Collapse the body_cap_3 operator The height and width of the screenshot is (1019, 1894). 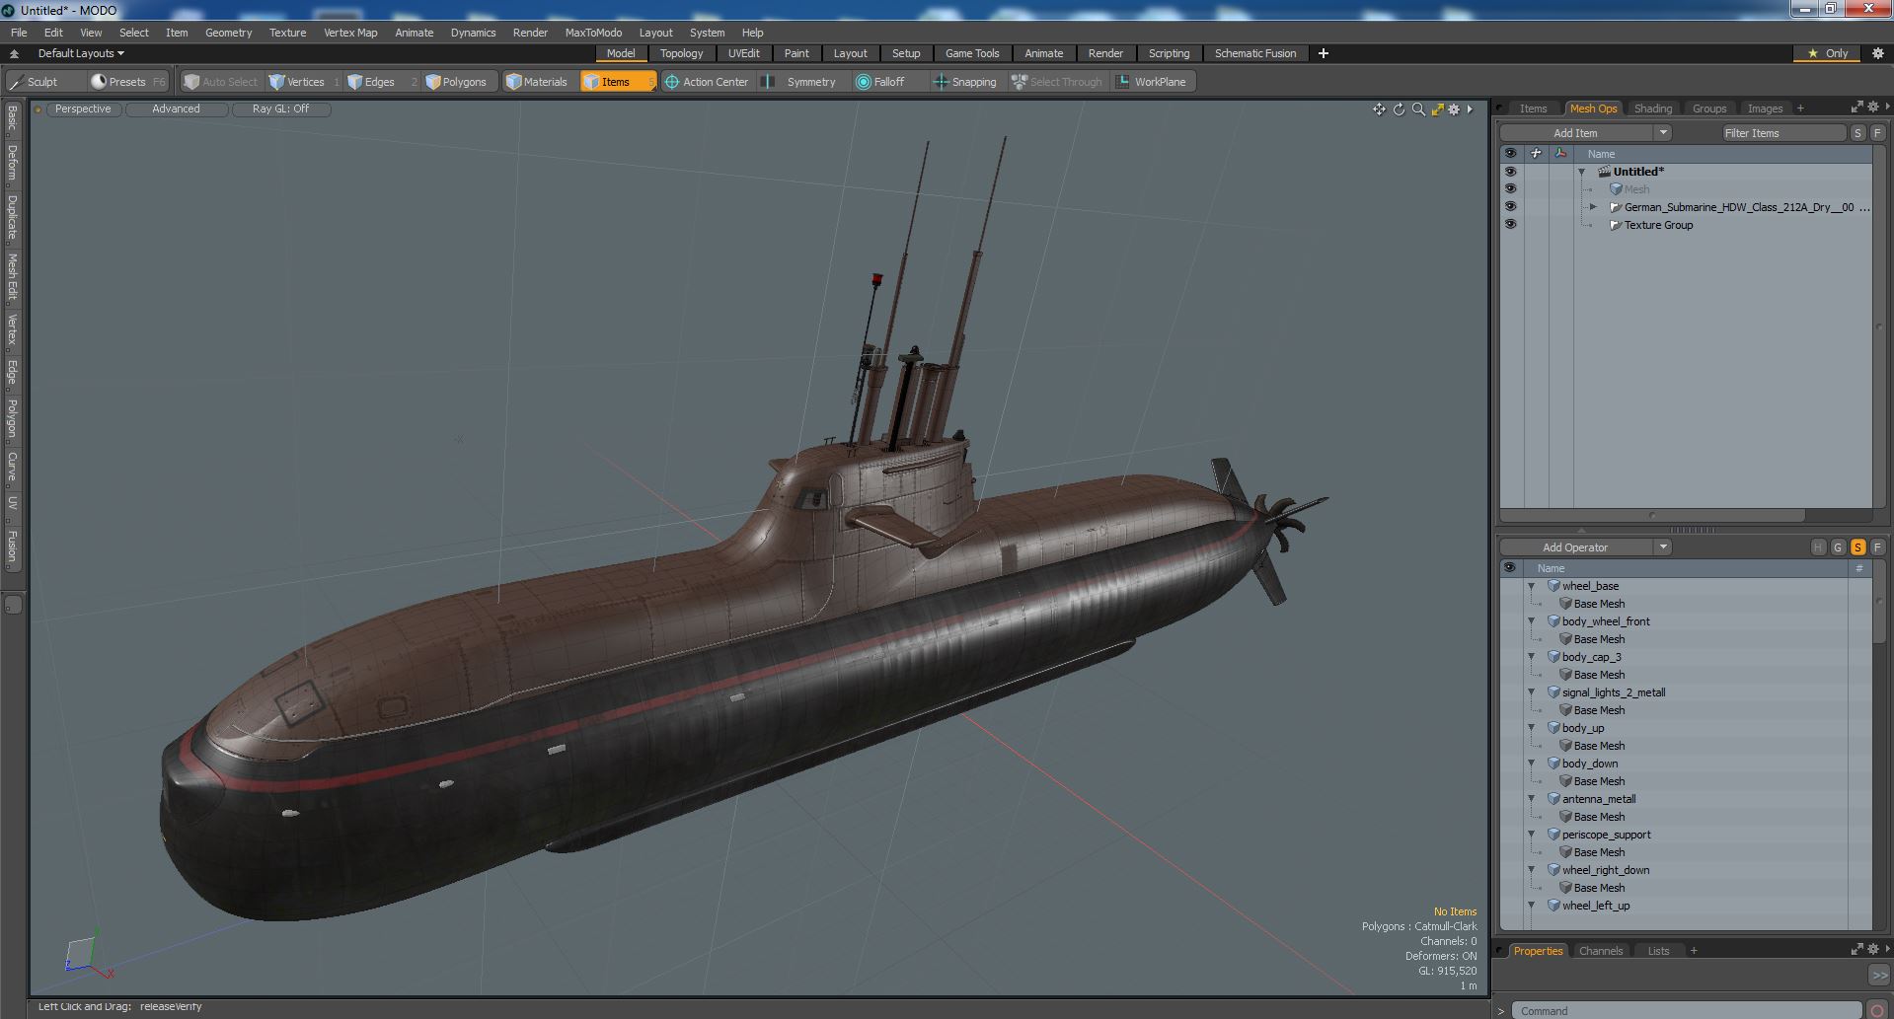1532,657
